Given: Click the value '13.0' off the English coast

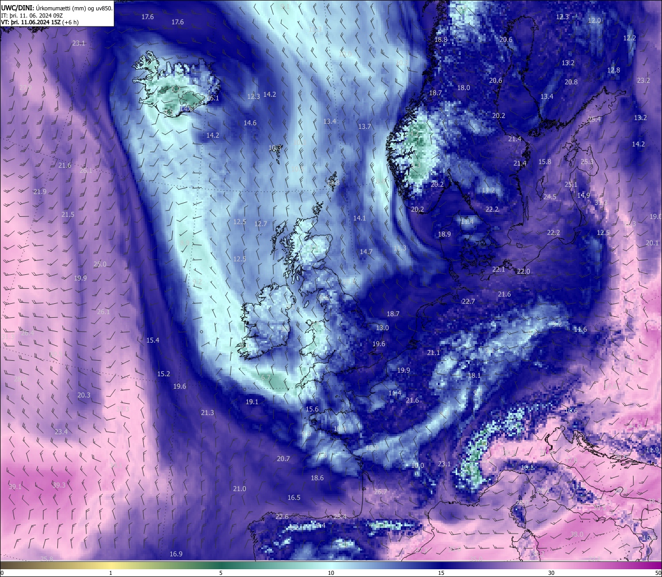Looking at the screenshot, I should 382,328.
